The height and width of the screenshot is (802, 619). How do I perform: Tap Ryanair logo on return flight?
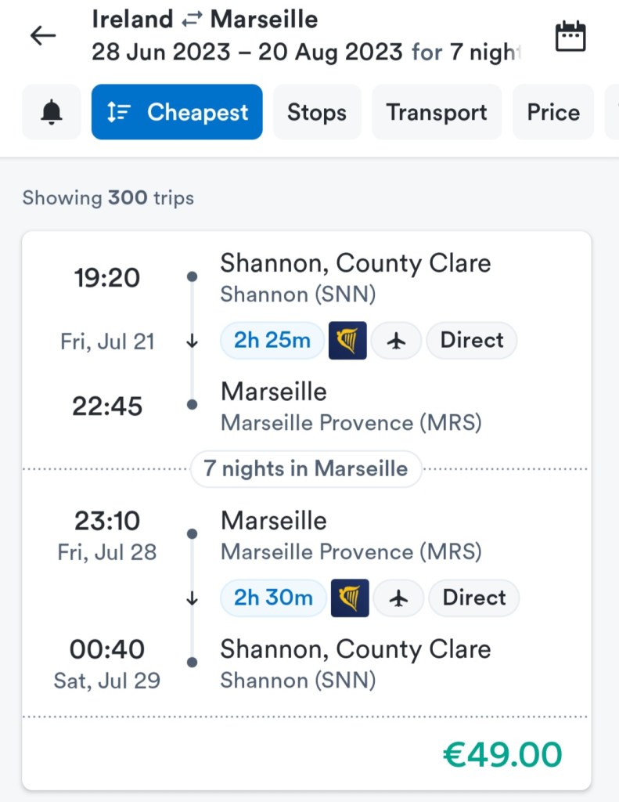coord(350,598)
